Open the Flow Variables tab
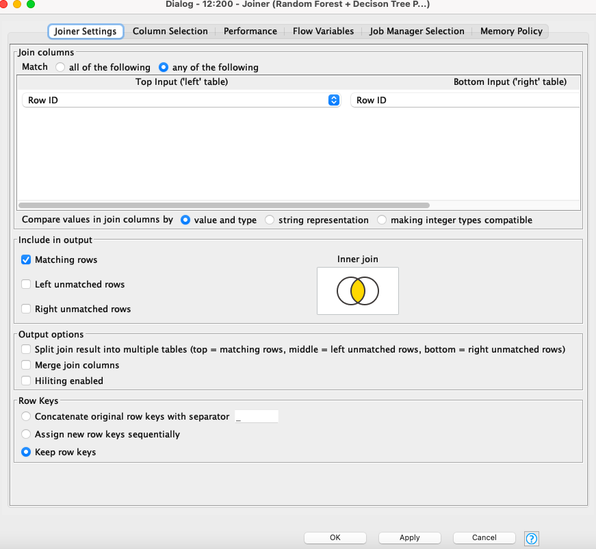 click(322, 31)
